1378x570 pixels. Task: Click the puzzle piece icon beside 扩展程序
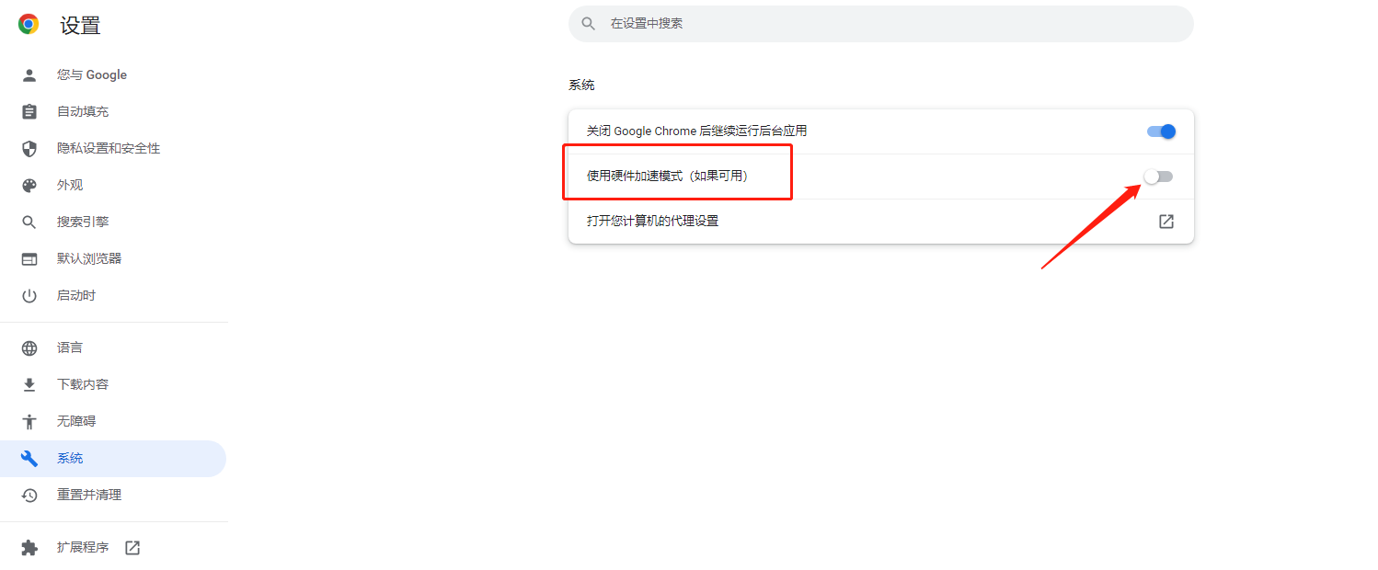click(x=29, y=547)
